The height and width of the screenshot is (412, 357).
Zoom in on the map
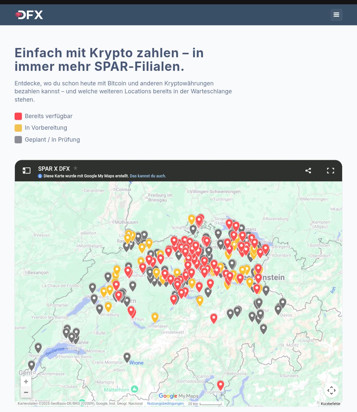[26, 382]
